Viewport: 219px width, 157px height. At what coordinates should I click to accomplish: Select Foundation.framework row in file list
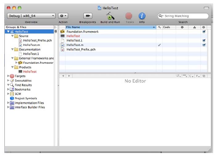click(133, 31)
